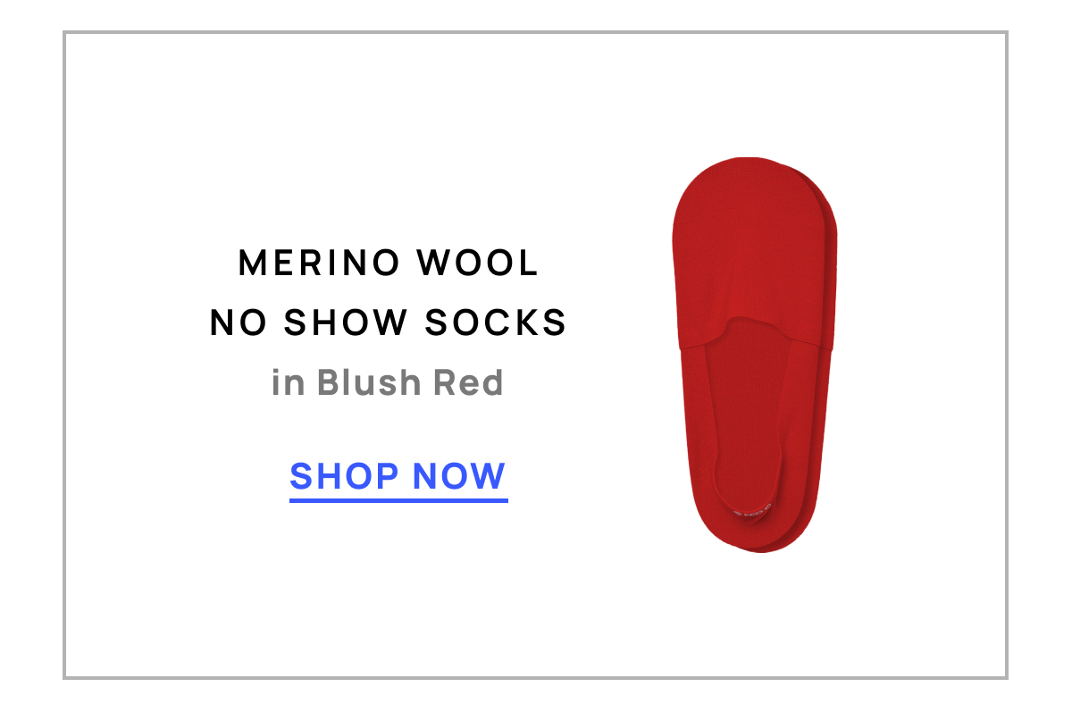Click the word NO before SHOW

239,322
